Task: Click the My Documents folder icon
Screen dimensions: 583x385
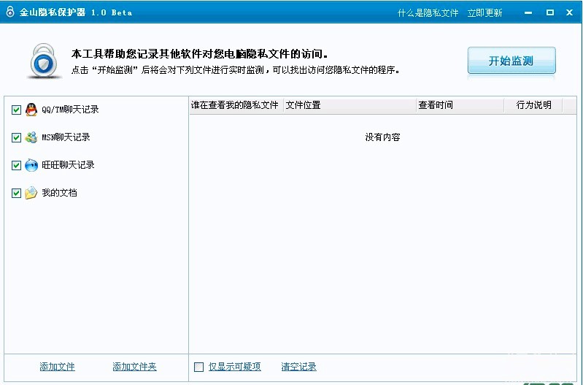Action: pyautogui.click(x=31, y=193)
